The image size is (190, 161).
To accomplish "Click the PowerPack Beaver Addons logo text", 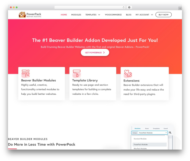I will click(34, 15).
